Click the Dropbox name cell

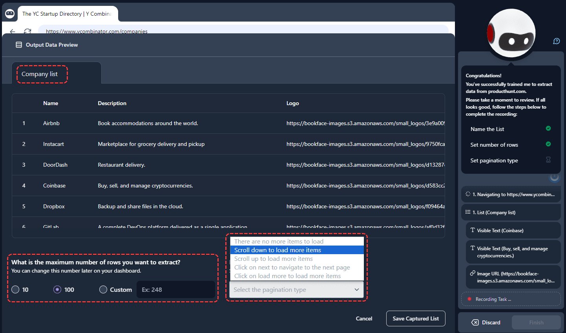tap(54, 206)
